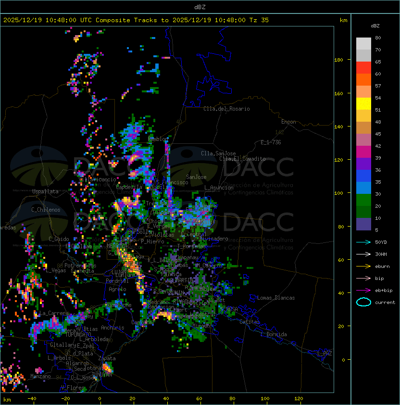Click the cyan 'current' ellipse legend icon
Screen dimensions: 400x405
[x=363, y=302]
